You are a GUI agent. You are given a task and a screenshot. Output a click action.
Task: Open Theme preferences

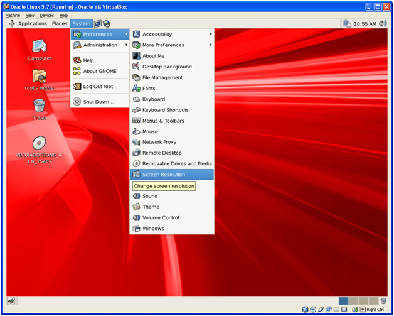coord(172,207)
